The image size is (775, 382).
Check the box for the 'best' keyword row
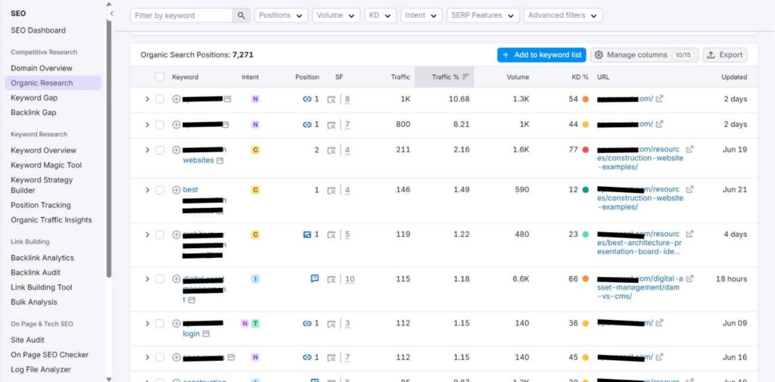pos(160,190)
